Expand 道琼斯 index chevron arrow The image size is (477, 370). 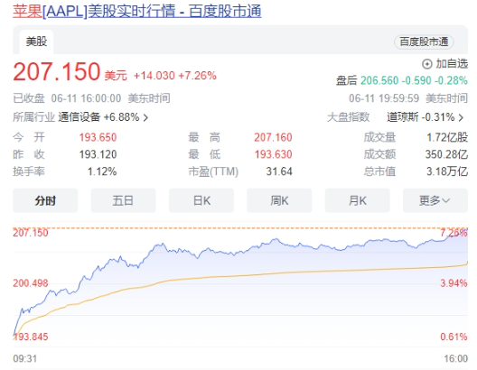click(x=461, y=117)
